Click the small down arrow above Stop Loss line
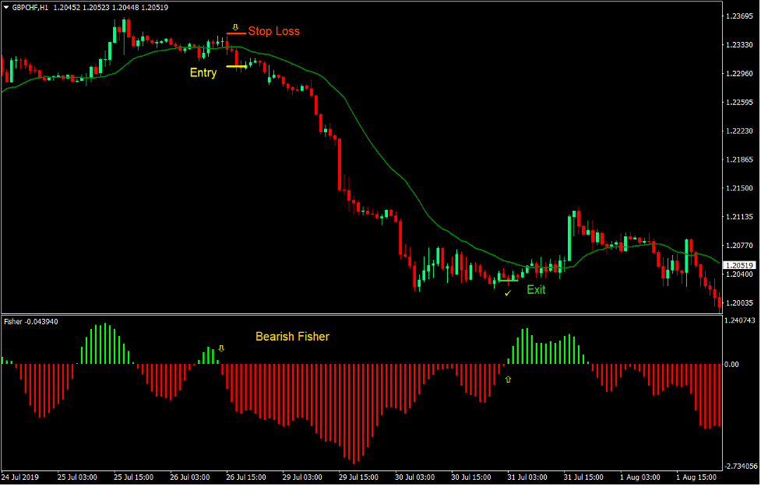The height and width of the screenshot is (486, 761). (235, 26)
